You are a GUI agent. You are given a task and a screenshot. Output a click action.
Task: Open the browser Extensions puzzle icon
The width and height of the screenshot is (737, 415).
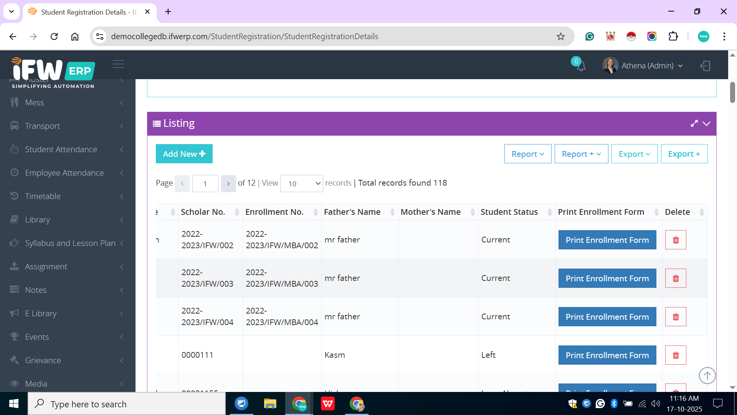673,37
